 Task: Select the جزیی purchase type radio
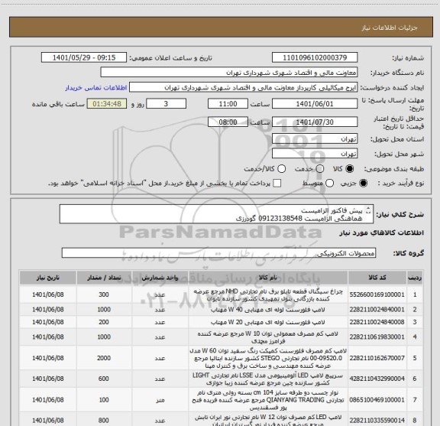(364, 184)
